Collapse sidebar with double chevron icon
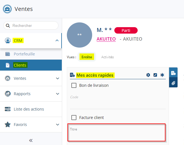 pos(31,140)
